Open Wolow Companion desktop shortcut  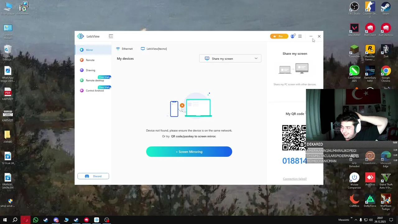(x=354, y=181)
